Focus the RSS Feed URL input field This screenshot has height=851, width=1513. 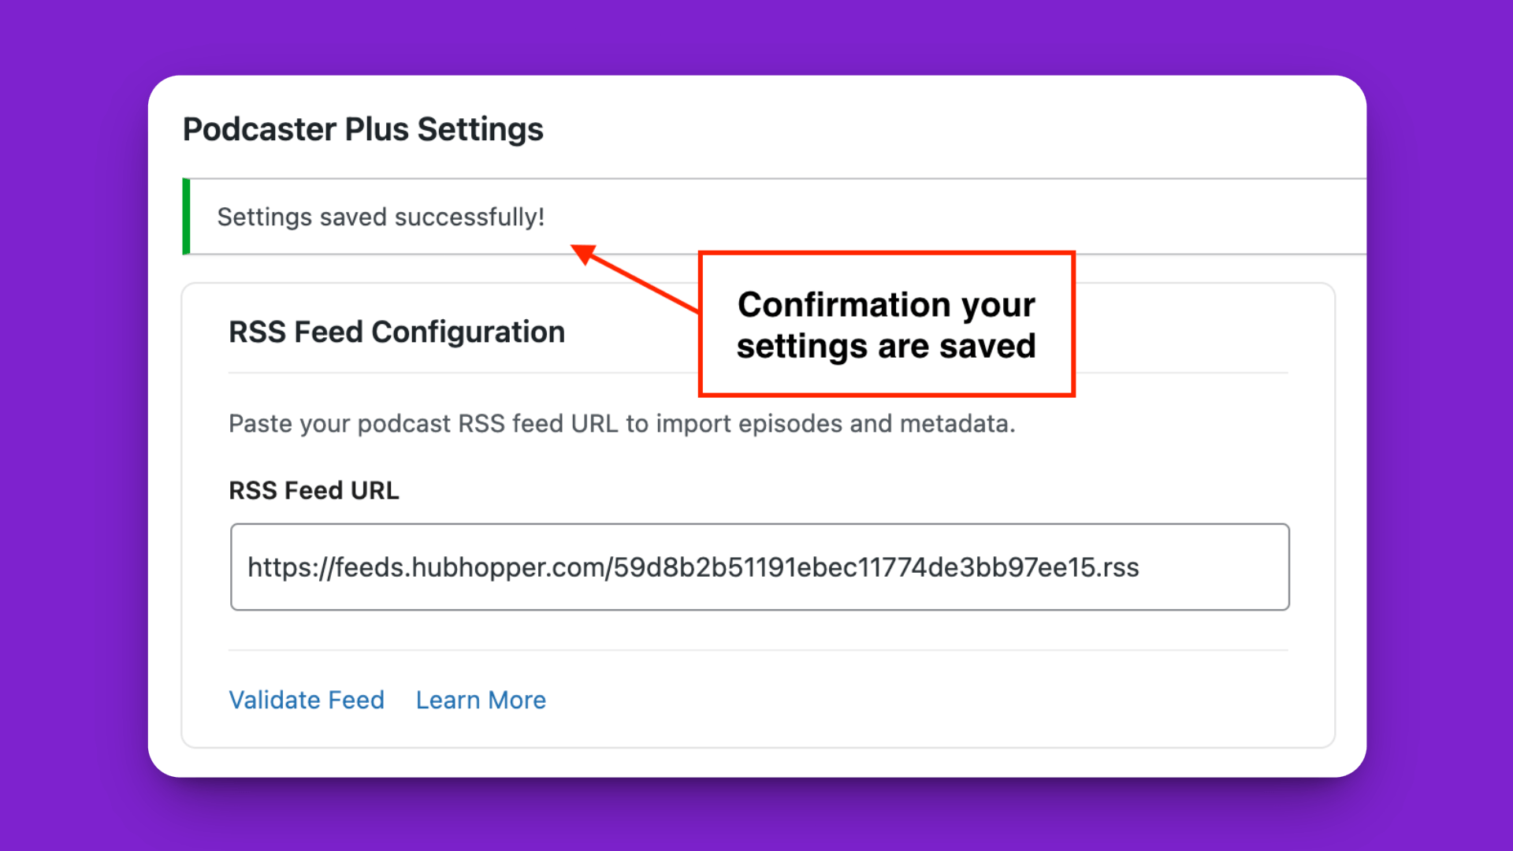click(x=760, y=567)
